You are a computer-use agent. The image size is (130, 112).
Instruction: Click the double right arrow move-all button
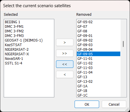[65, 53]
